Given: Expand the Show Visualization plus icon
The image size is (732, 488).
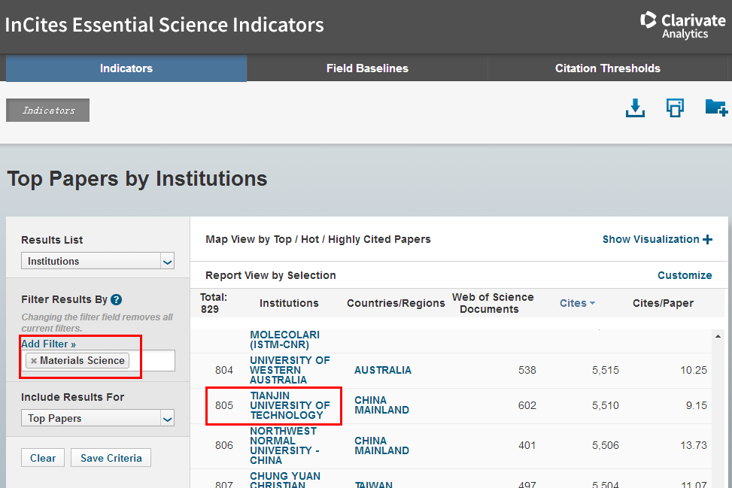Looking at the screenshot, I should [708, 239].
